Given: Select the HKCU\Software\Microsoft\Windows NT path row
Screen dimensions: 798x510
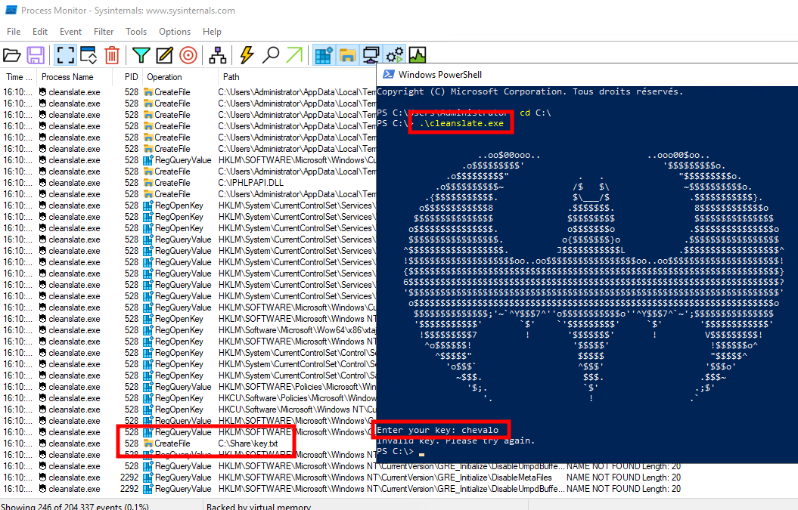Looking at the screenshot, I should [x=297, y=410].
